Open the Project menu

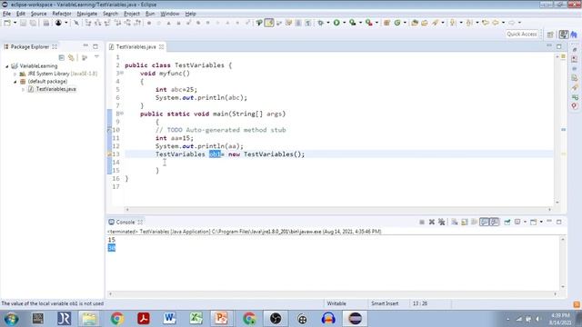point(132,14)
